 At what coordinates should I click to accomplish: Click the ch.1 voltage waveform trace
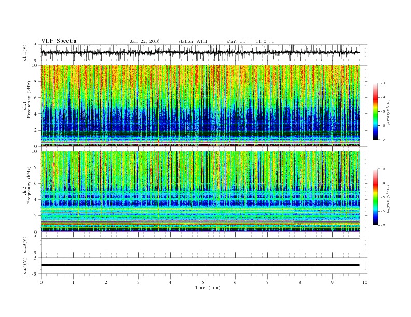click(x=200, y=52)
